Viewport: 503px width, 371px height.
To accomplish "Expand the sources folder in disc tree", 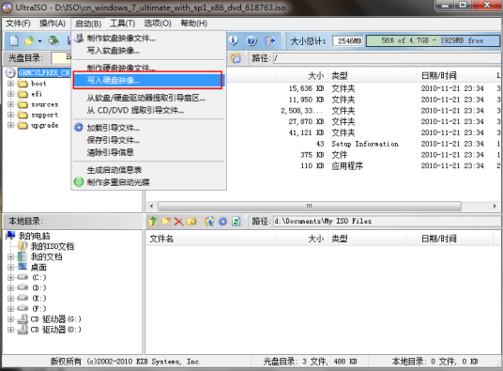I will 10,104.
